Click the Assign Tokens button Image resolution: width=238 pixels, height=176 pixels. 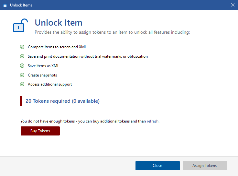point(205,166)
